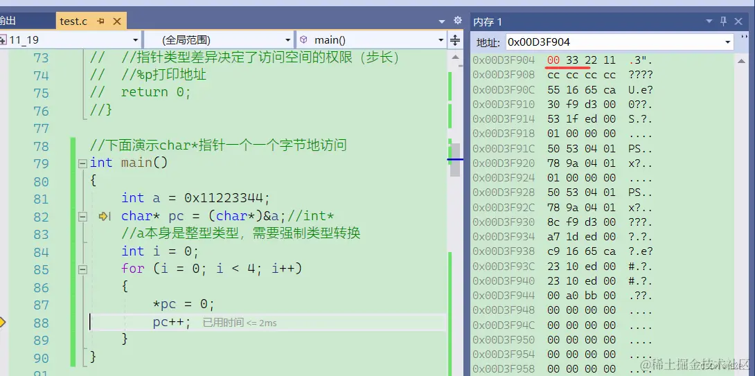Viewport: 755px width, 376px height.
Task: Click line number 81 in gutter
Action: [42, 199]
